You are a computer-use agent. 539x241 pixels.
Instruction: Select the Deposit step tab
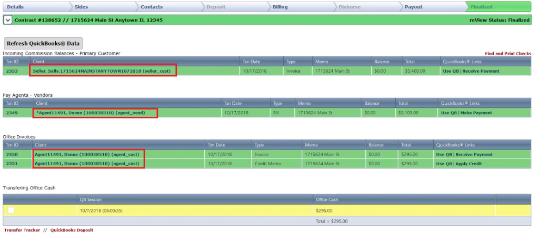[215, 7]
